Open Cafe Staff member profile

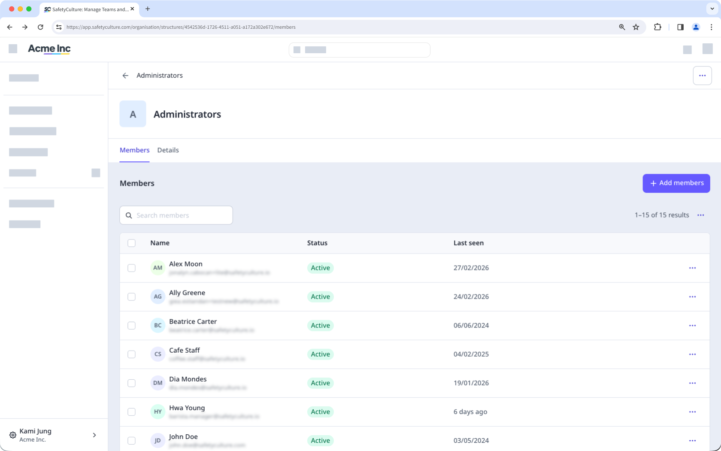pyautogui.click(x=185, y=350)
